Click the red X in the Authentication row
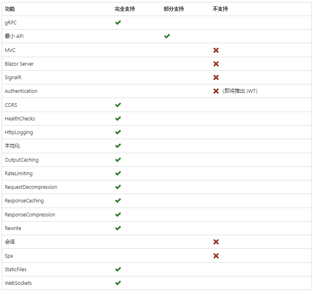 pos(216,91)
